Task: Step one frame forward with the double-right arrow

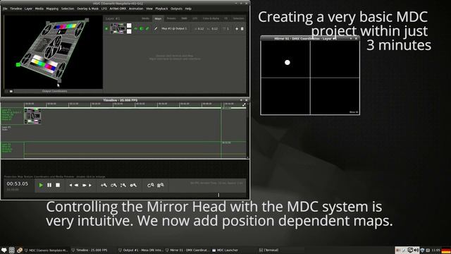Action: (x=85, y=185)
